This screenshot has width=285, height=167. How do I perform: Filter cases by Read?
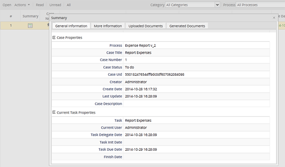tap(40, 5)
